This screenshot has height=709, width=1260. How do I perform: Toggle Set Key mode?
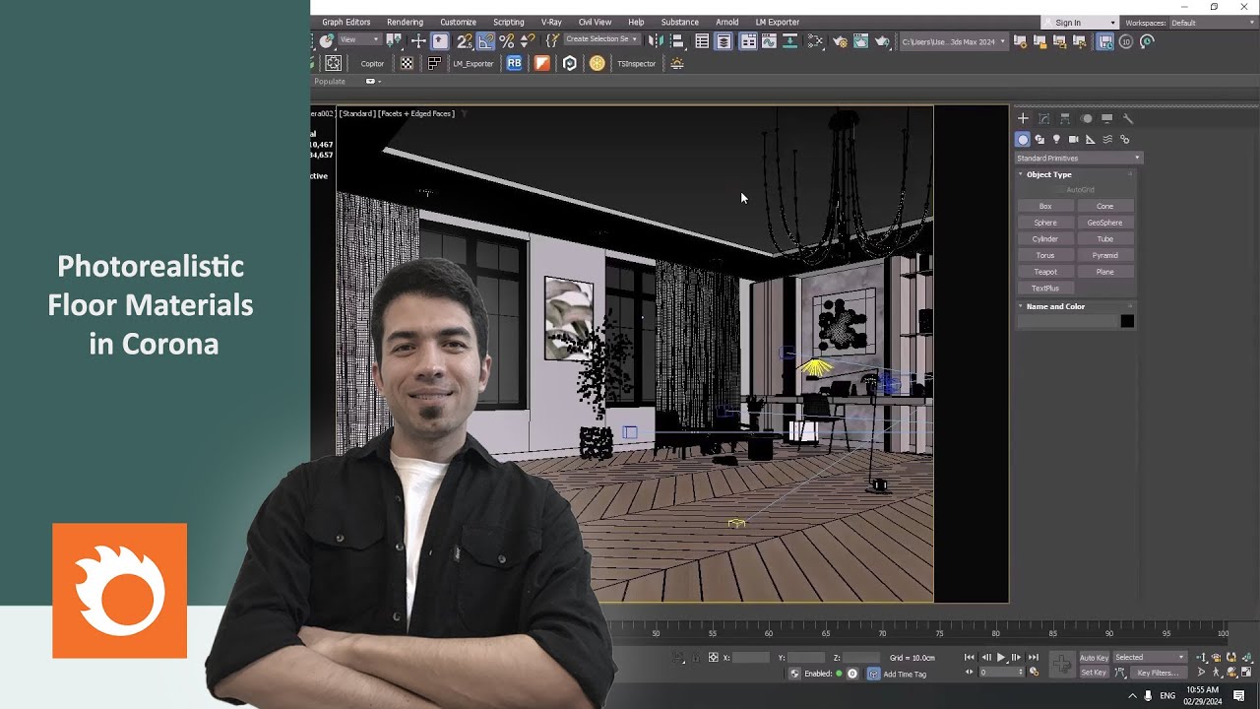(x=1094, y=673)
